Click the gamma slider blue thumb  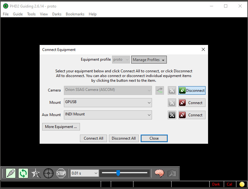pyautogui.click(x=118, y=173)
